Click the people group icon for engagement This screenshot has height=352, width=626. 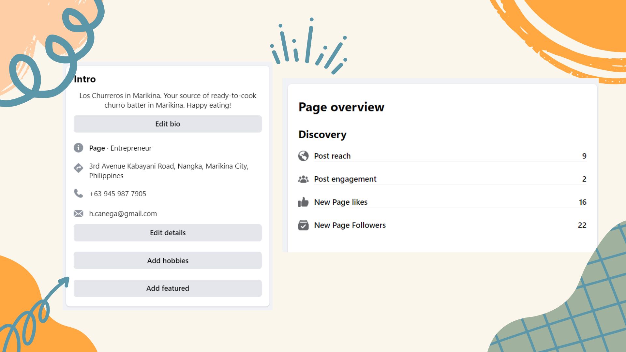click(303, 179)
